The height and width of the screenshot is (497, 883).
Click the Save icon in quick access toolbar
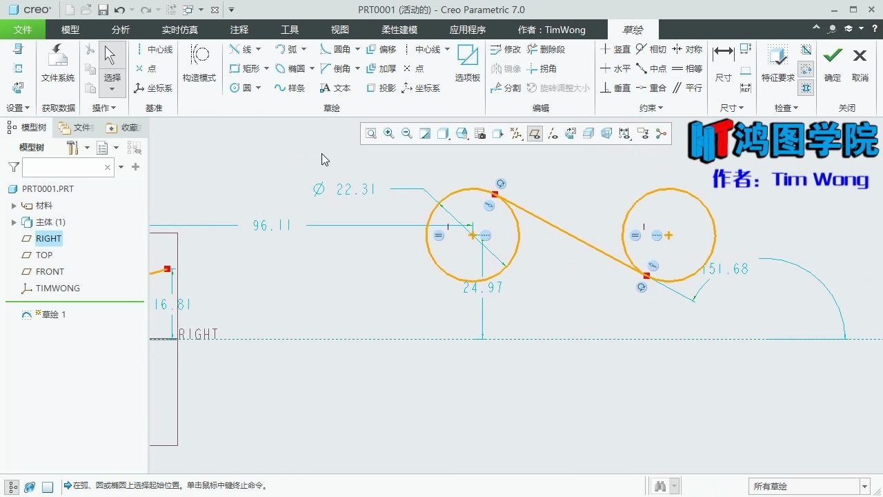tap(103, 10)
